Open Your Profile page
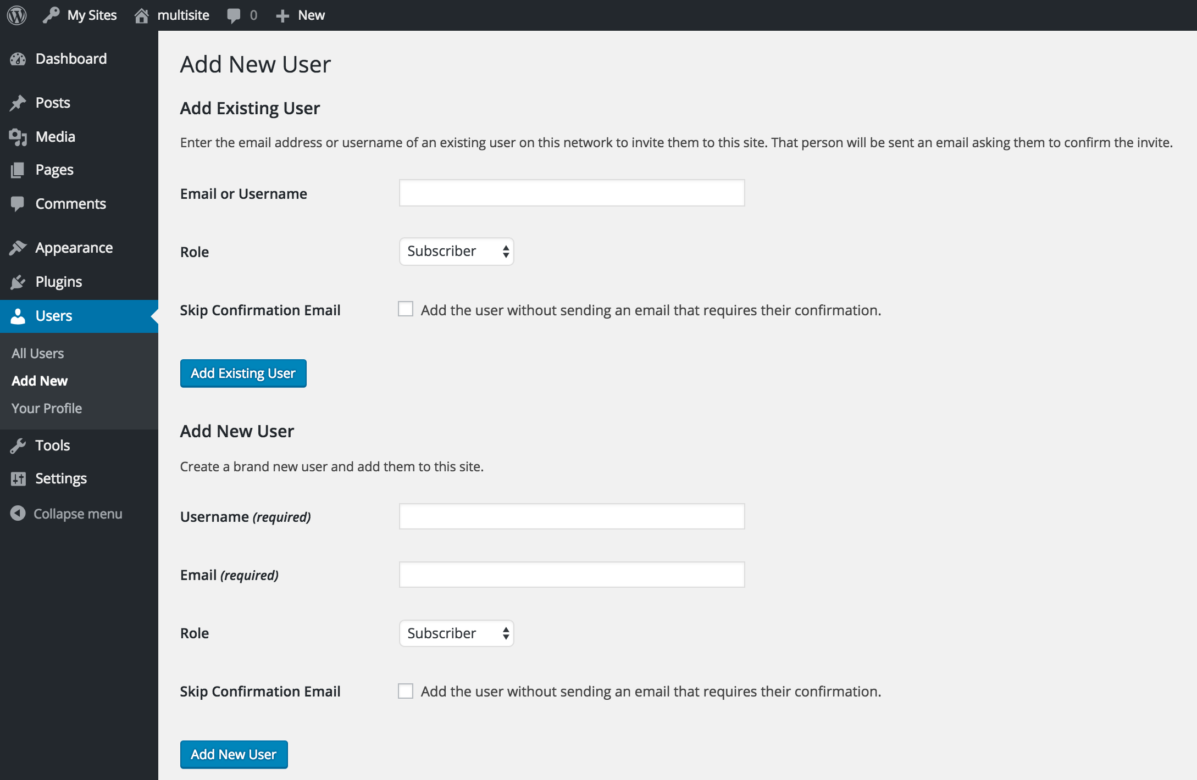The width and height of the screenshot is (1197, 780). pyautogui.click(x=46, y=407)
